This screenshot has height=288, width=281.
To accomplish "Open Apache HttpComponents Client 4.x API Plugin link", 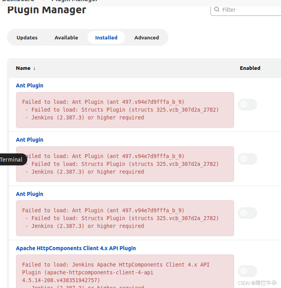I will [x=76, y=248].
